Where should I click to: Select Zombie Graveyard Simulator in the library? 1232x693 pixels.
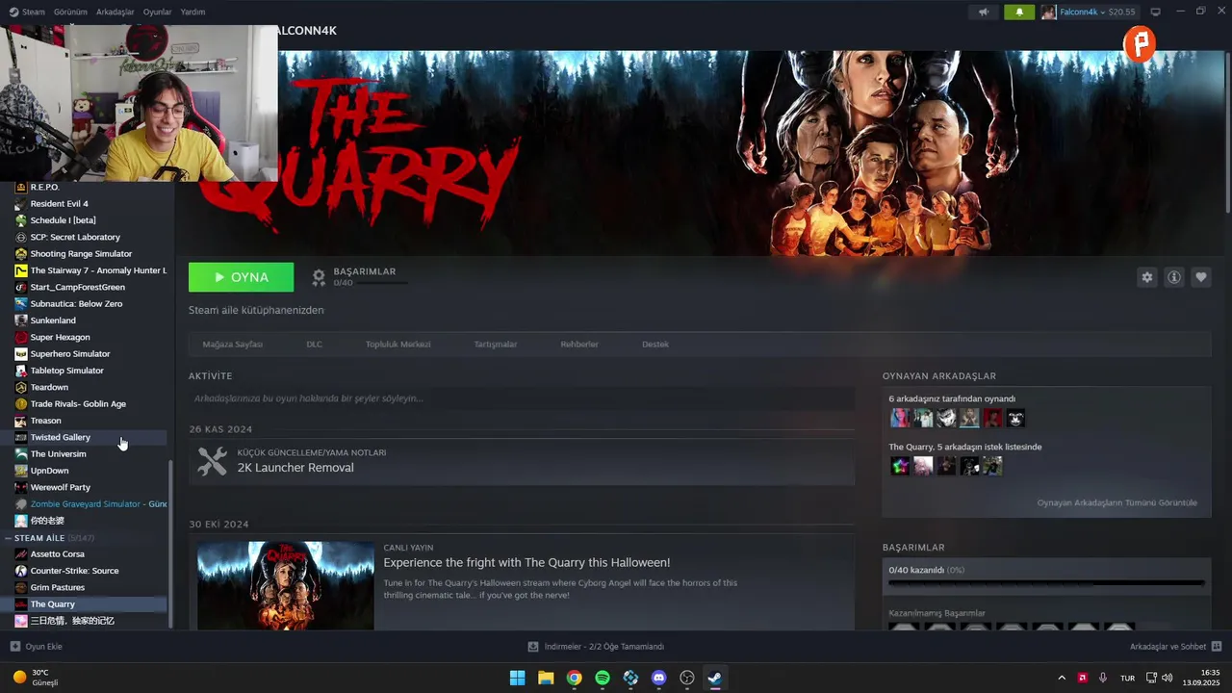tap(98, 504)
